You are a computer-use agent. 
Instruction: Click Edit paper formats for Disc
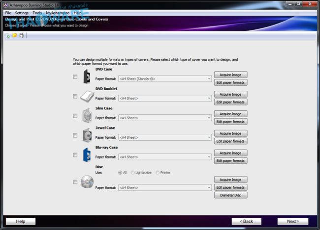tap(230, 187)
